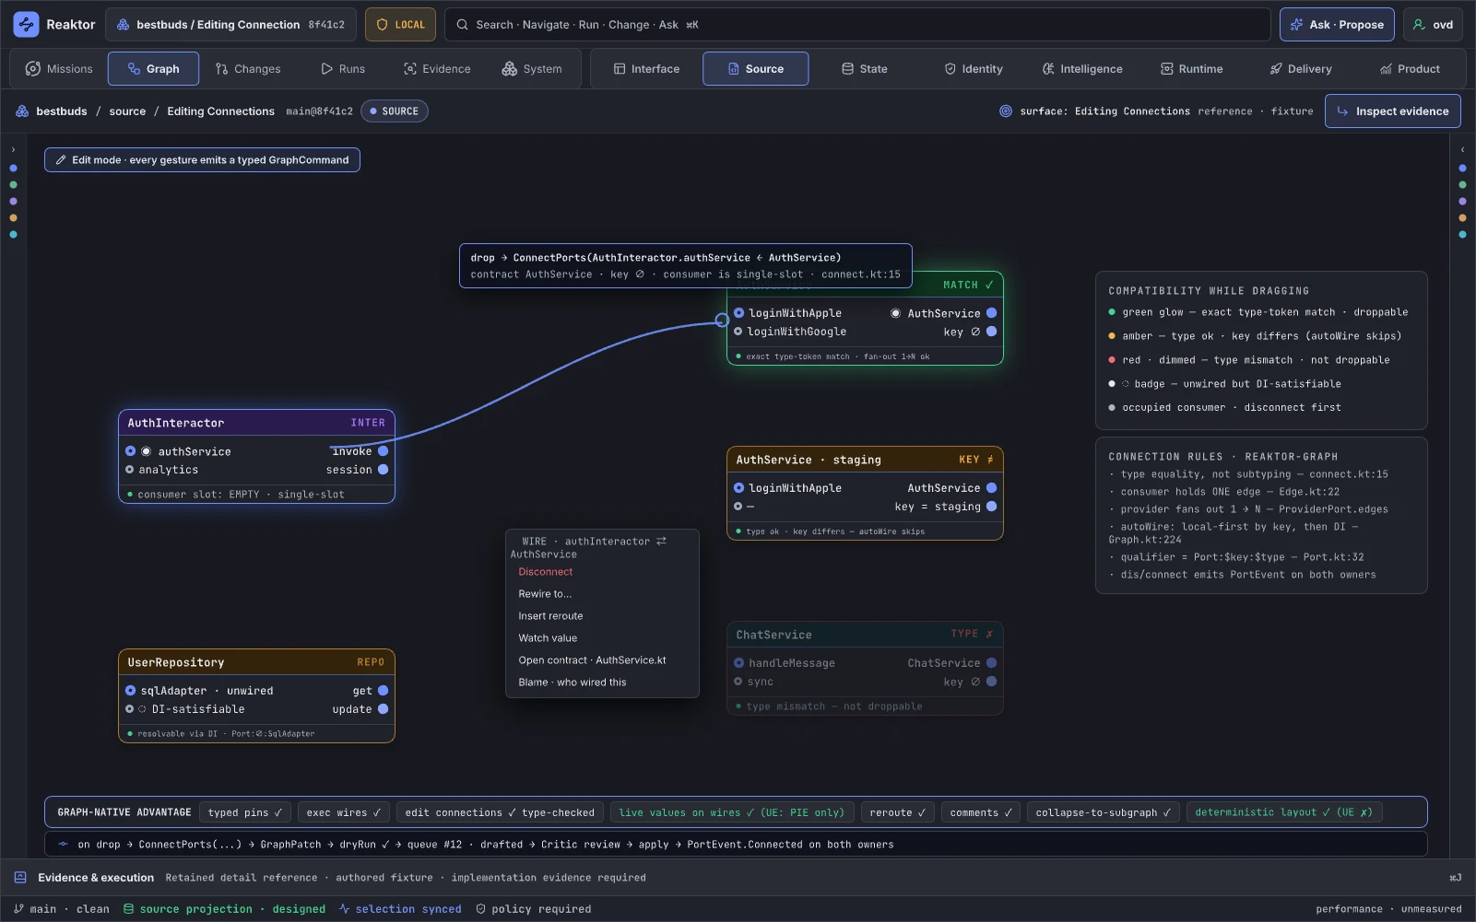
Task: Click the surface target icon
Action: pyautogui.click(x=1006, y=111)
